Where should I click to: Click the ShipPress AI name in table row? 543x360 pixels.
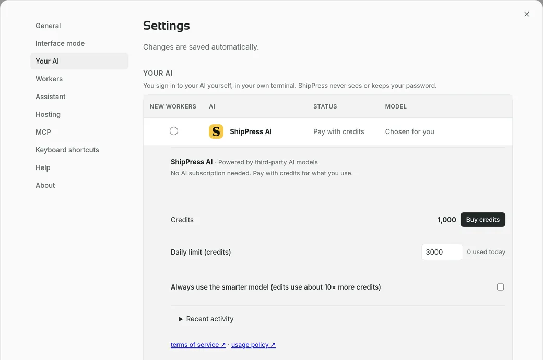(251, 131)
